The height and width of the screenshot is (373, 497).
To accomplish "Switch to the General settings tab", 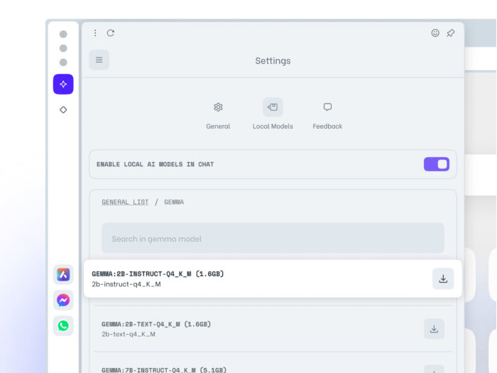I will pos(218,114).
